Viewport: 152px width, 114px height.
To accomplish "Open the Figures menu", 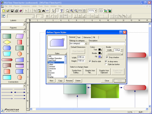I will (16, 6).
